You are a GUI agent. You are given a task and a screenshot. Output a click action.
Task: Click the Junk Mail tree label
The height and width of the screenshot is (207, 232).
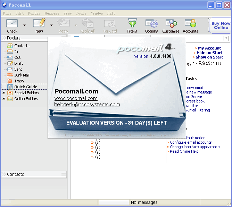click(22, 75)
